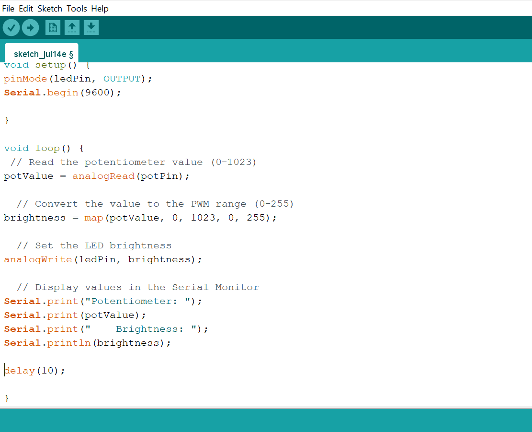Click the delay(10) line
Screen dimensions: 532x432
coord(34,371)
